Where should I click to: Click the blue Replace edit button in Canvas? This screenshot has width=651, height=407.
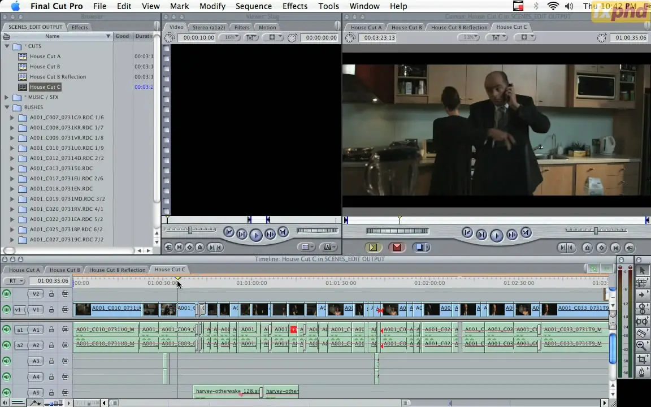click(x=420, y=248)
